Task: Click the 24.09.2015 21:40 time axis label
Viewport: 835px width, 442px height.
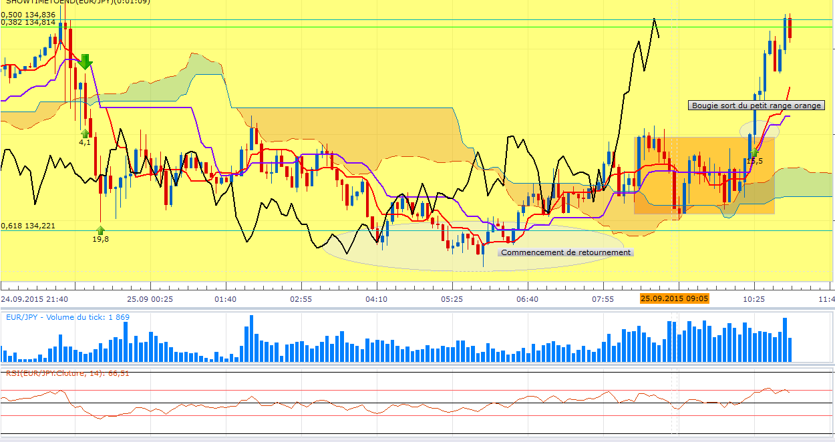Action: point(34,298)
